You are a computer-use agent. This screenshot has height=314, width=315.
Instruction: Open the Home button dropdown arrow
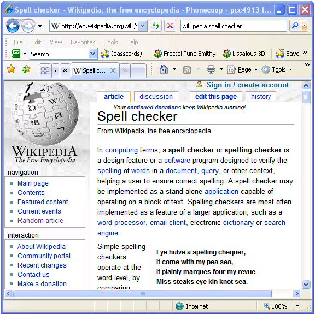(x=175, y=69)
